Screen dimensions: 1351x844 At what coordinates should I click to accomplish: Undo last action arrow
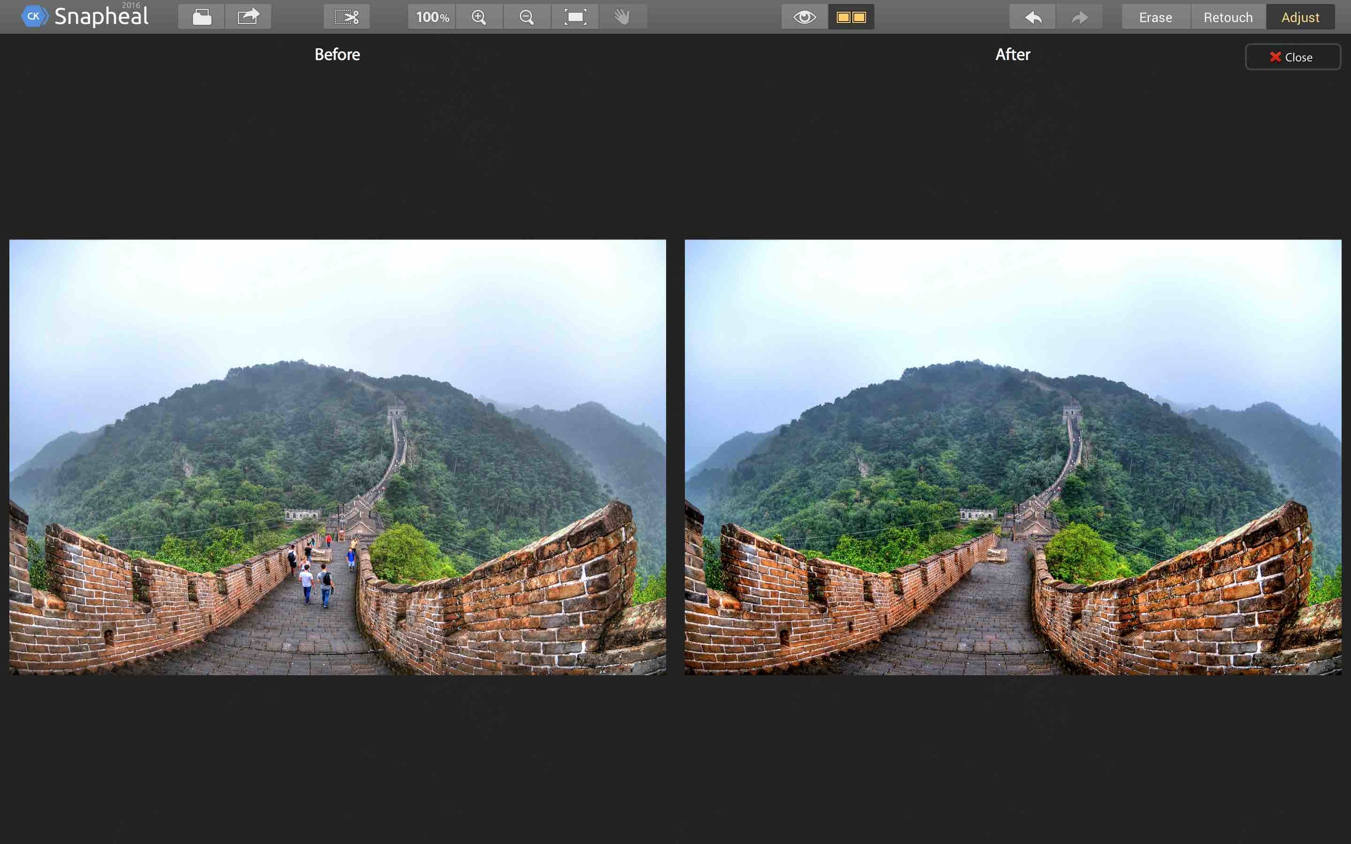[x=1033, y=17]
